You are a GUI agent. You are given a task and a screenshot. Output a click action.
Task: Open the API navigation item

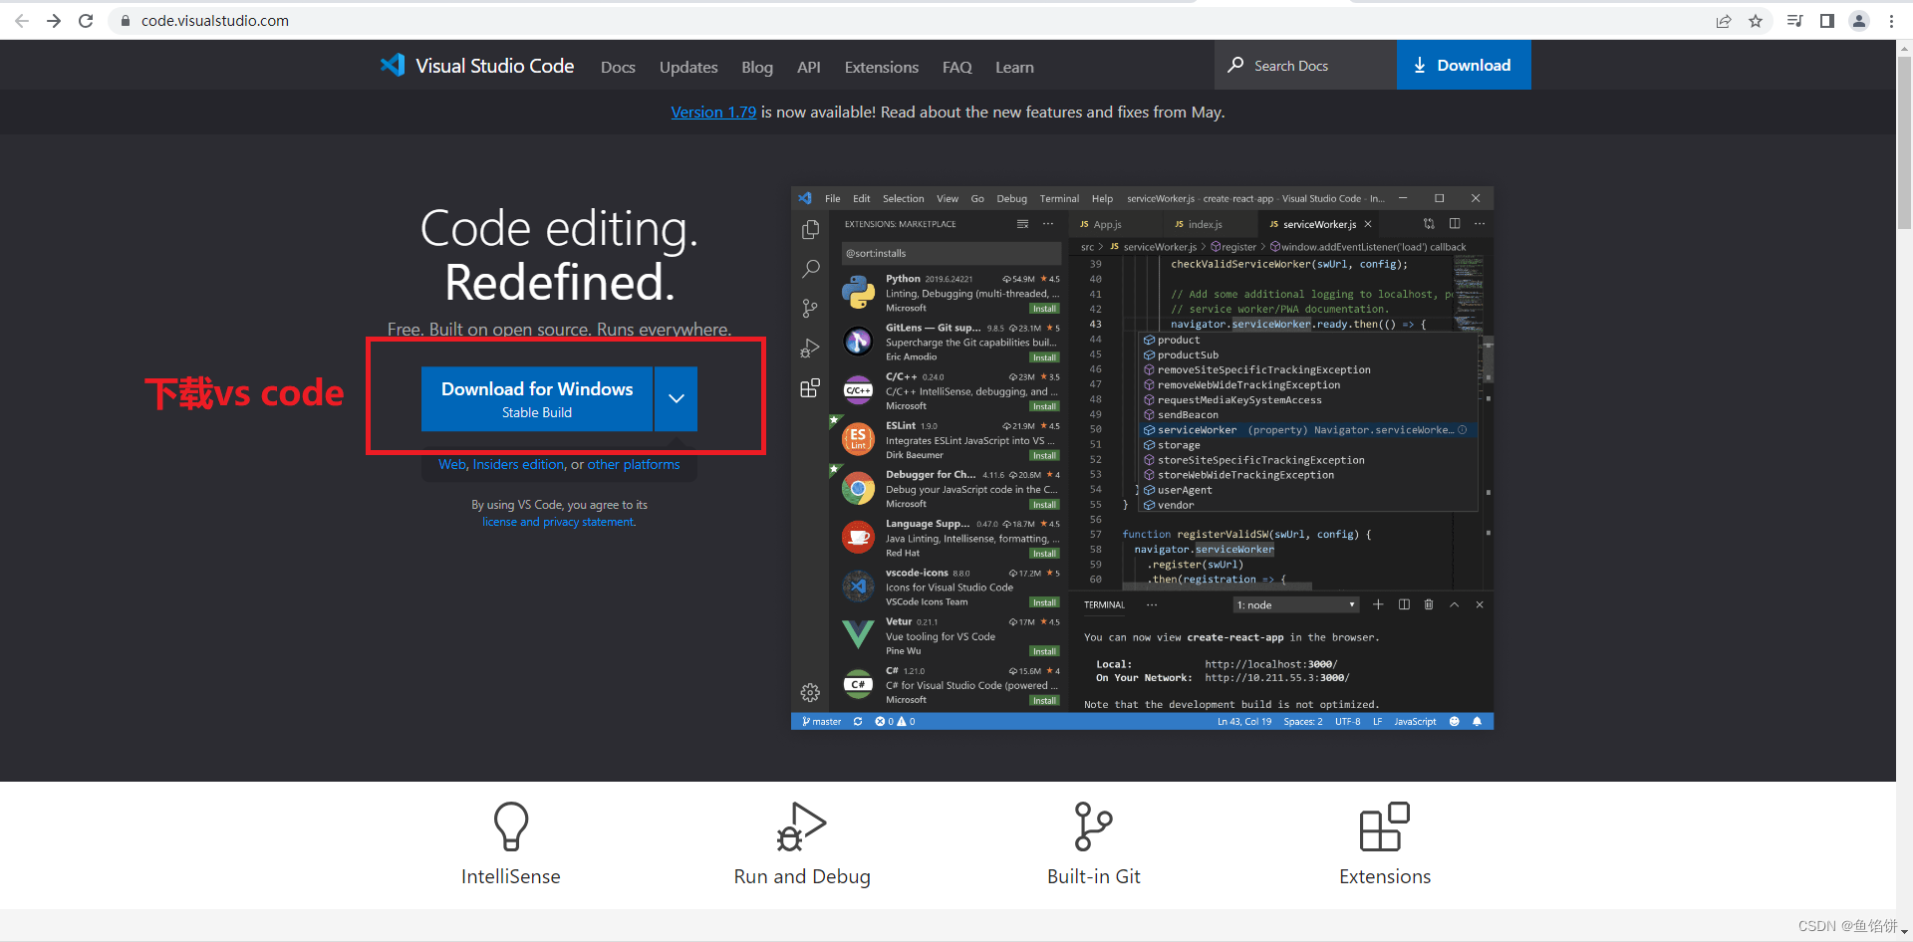point(809,67)
